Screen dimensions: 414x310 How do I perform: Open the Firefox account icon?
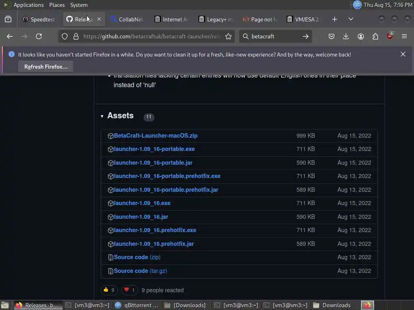tap(361, 36)
